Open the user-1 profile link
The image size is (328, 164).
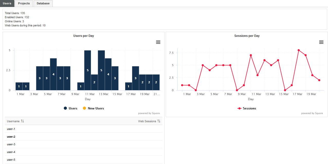click(11, 129)
